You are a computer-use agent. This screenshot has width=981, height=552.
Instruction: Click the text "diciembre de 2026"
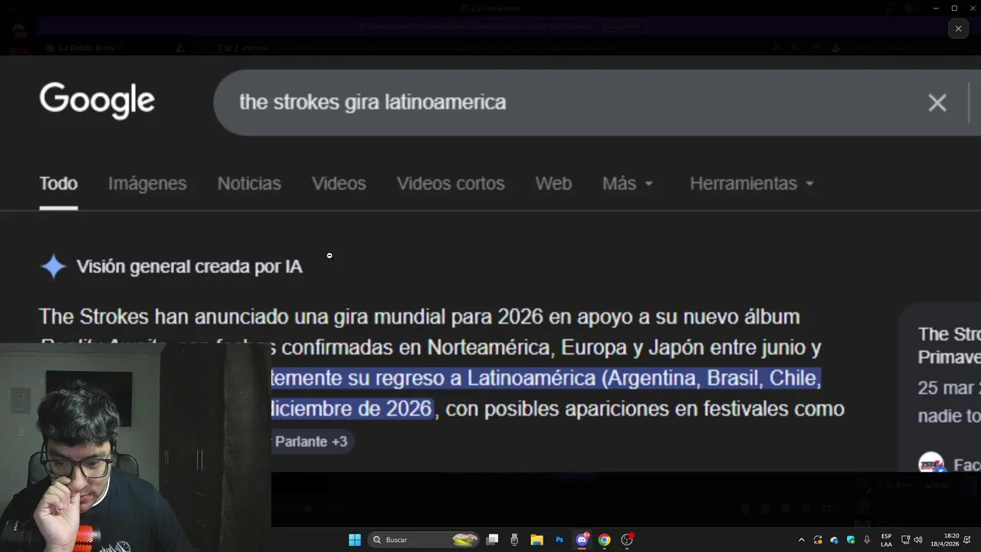[x=352, y=409]
